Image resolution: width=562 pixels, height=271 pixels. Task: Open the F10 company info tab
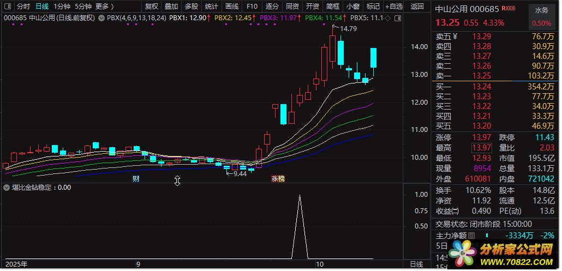pos(252,7)
